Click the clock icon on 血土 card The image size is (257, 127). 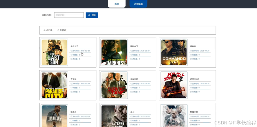(131, 117)
